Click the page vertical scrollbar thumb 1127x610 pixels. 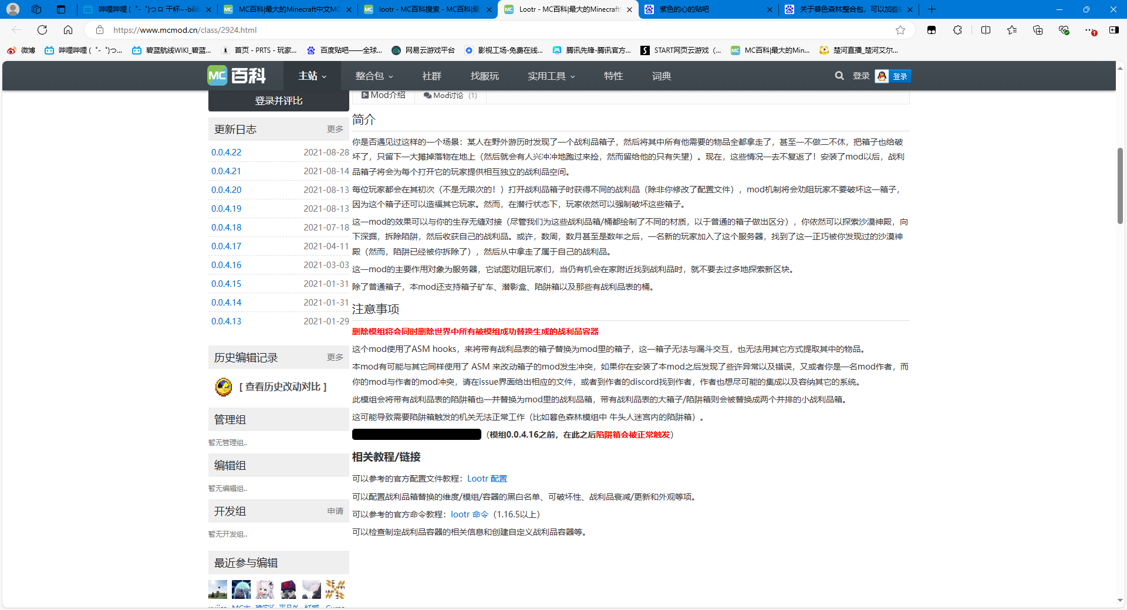click(x=1120, y=185)
